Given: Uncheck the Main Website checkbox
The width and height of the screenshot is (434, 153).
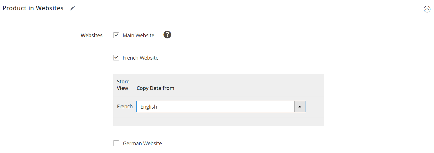Looking at the screenshot, I should [x=116, y=35].
